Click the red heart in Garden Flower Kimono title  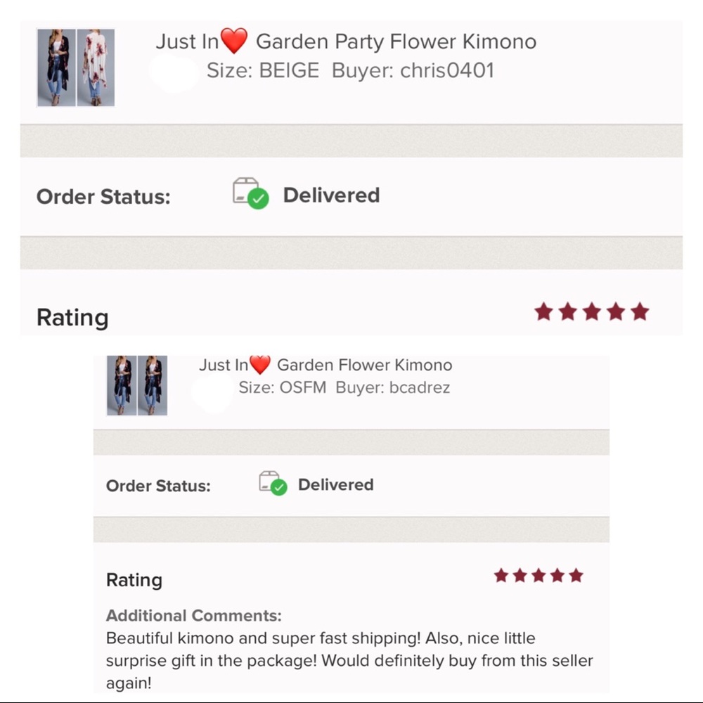[260, 364]
